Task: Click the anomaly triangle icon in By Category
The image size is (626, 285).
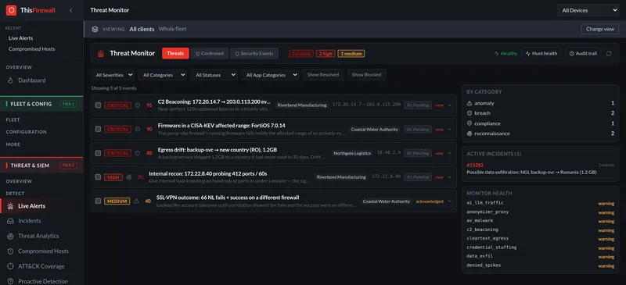Action: pos(469,103)
